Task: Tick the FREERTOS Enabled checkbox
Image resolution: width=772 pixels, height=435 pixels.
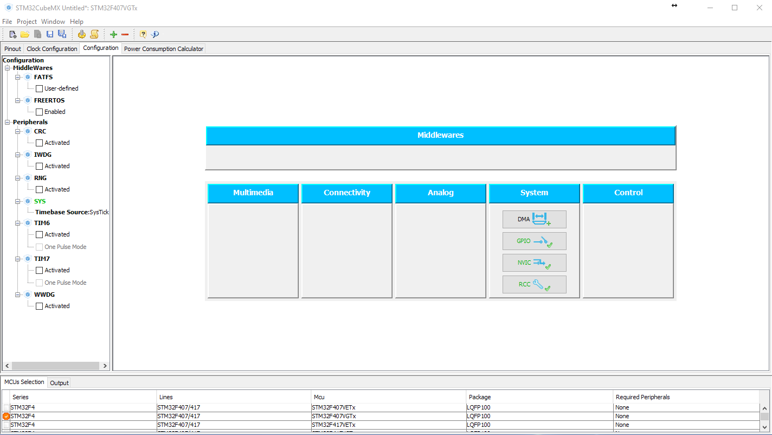Action: pyautogui.click(x=39, y=112)
